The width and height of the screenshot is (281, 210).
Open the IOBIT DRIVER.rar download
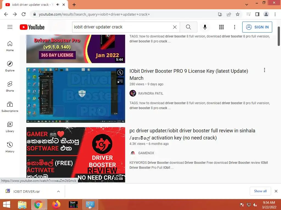point(27,191)
